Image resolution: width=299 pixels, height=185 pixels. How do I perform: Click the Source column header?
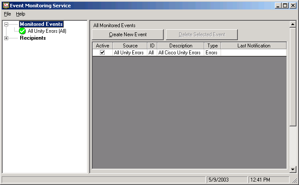[x=130, y=46]
